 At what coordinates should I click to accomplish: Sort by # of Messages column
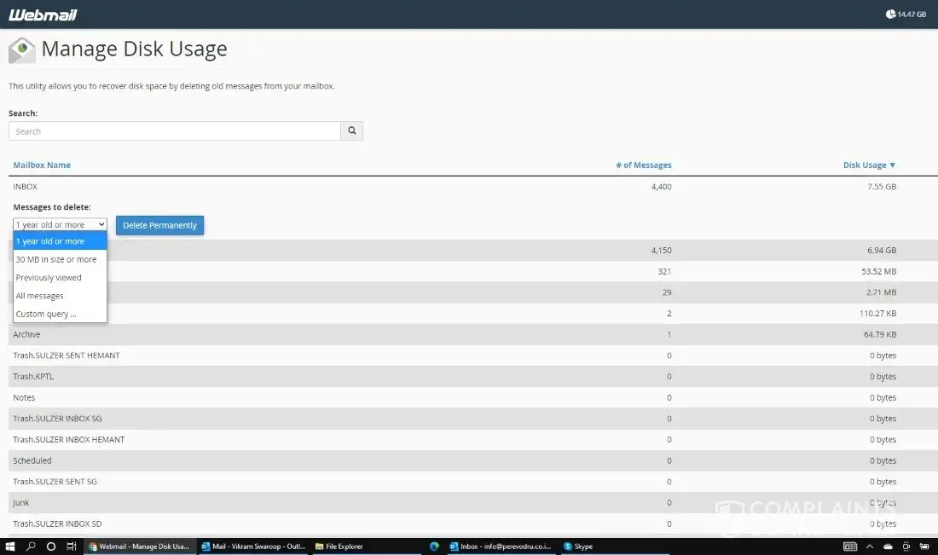[643, 165]
